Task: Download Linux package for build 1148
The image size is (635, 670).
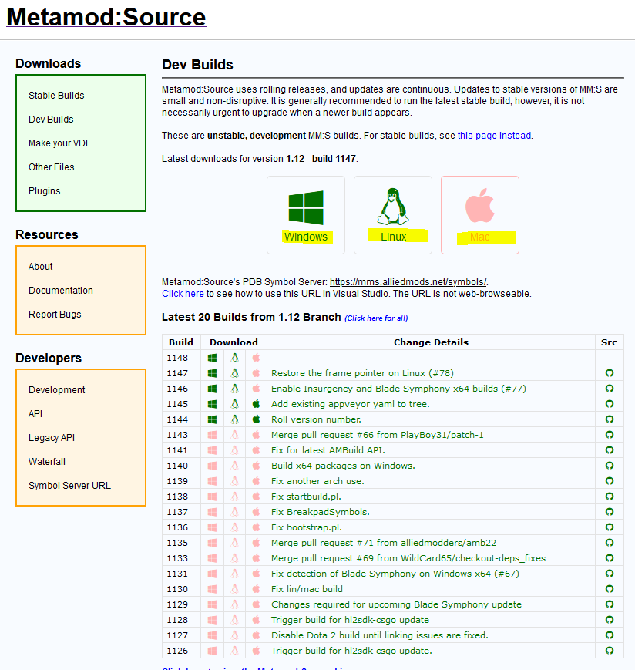Action: pyautogui.click(x=234, y=358)
